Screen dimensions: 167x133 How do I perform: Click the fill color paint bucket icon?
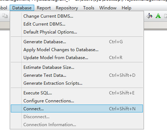point(149,16)
